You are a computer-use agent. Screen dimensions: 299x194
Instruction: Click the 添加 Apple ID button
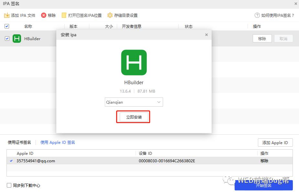[275, 143]
